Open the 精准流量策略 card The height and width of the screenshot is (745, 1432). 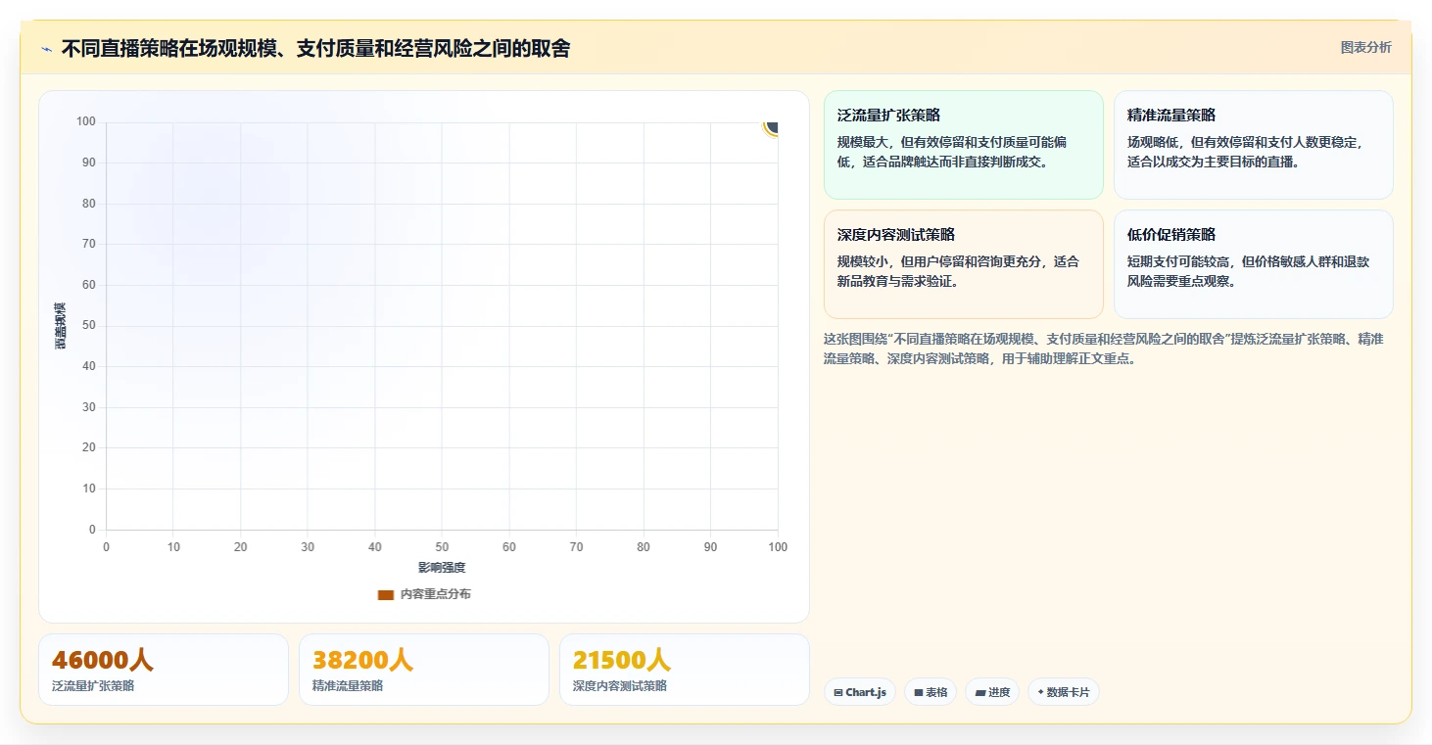point(1254,145)
